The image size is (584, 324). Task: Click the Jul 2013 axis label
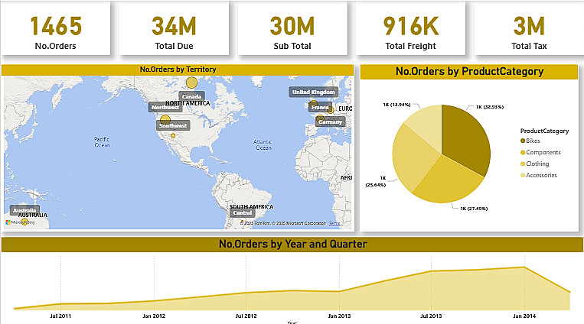tap(431, 316)
